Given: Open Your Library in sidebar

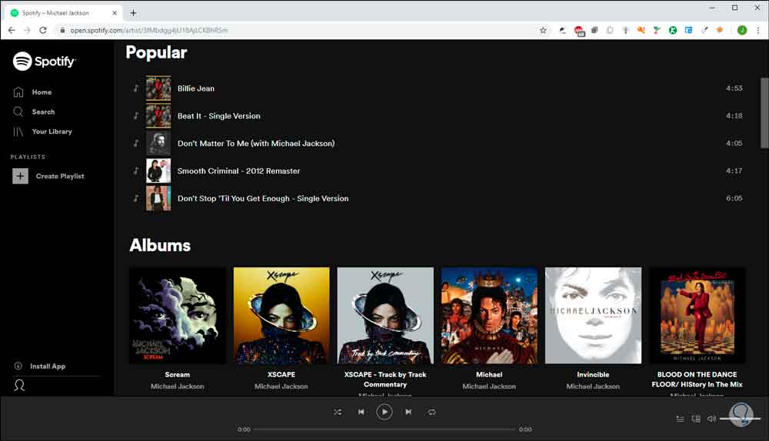Looking at the screenshot, I should pyautogui.click(x=42, y=131).
